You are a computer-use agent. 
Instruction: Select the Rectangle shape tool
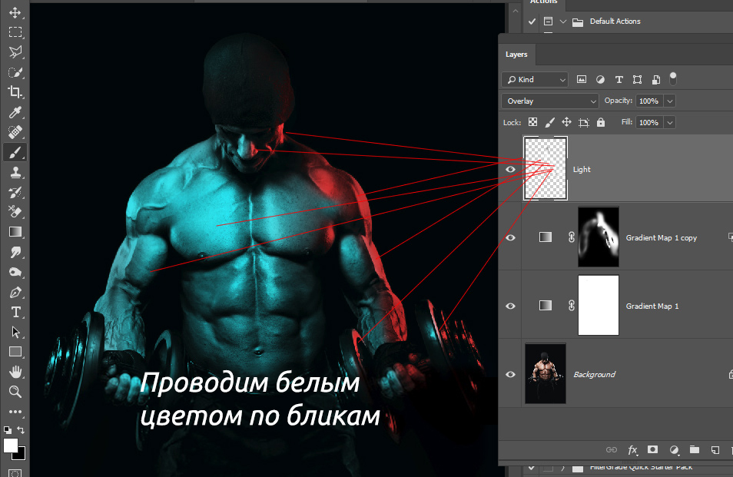click(15, 352)
